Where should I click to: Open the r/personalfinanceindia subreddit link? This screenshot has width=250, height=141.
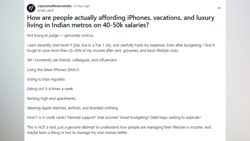coord(54,6)
